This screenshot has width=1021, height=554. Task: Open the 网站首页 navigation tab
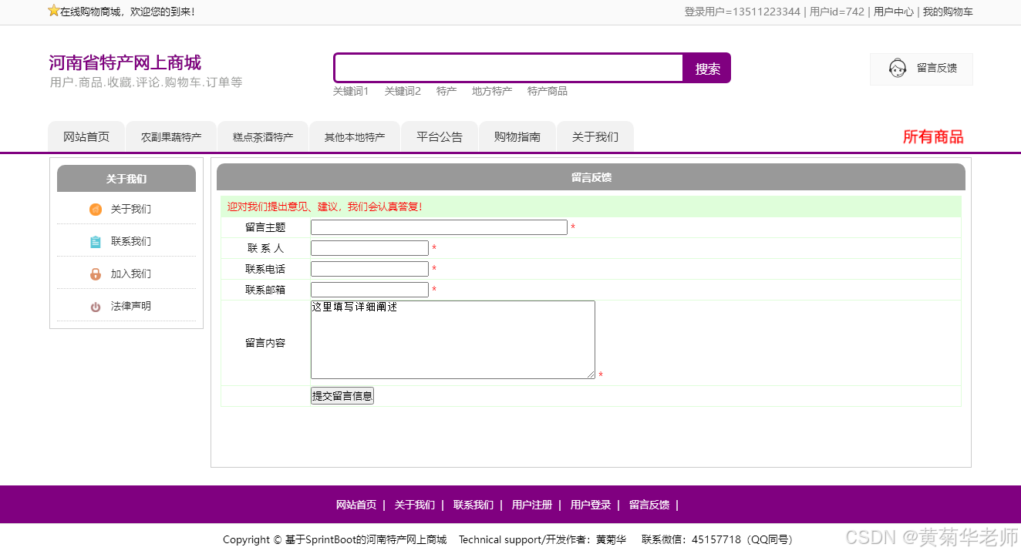click(86, 136)
